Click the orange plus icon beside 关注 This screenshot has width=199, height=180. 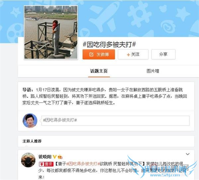[x=128, y=55]
